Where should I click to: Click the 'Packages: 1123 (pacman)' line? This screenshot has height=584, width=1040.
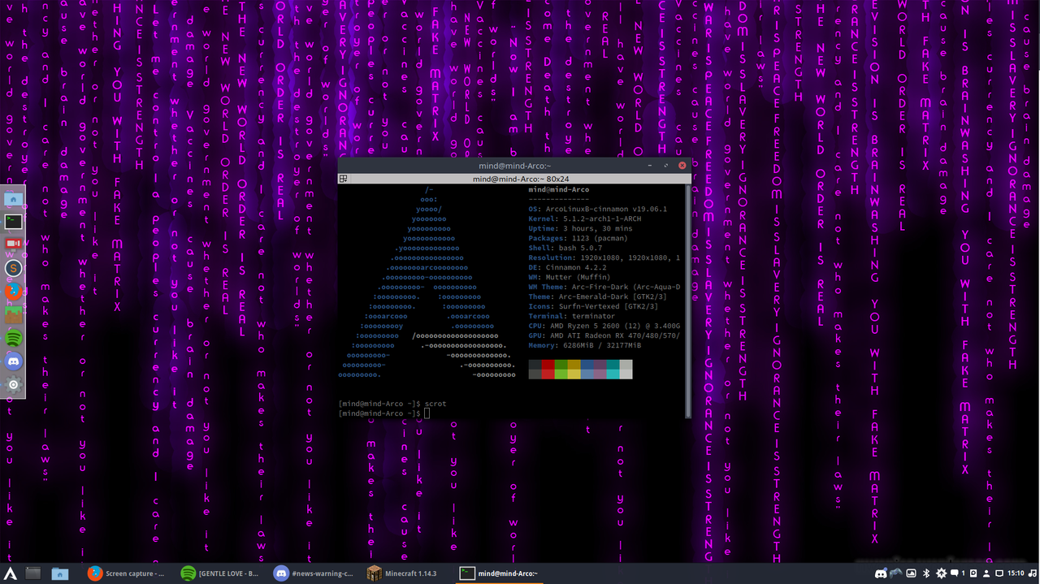click(x=578, y=238)
